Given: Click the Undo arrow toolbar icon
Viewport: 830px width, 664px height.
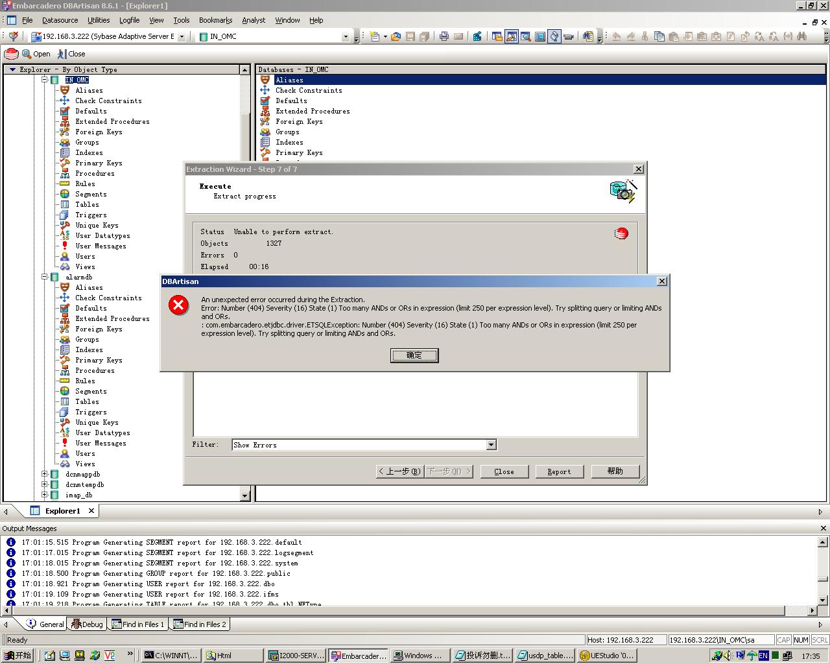Looking at the screenshot, I should click(x=616, y=36).
